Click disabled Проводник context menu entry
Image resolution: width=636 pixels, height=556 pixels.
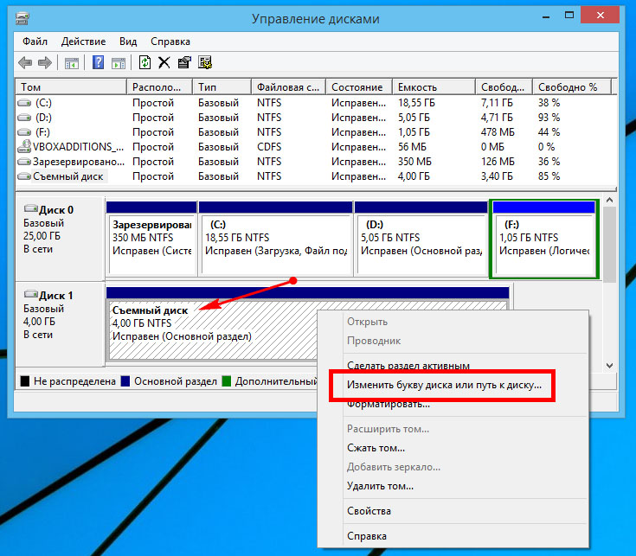(x=374, y=341)
